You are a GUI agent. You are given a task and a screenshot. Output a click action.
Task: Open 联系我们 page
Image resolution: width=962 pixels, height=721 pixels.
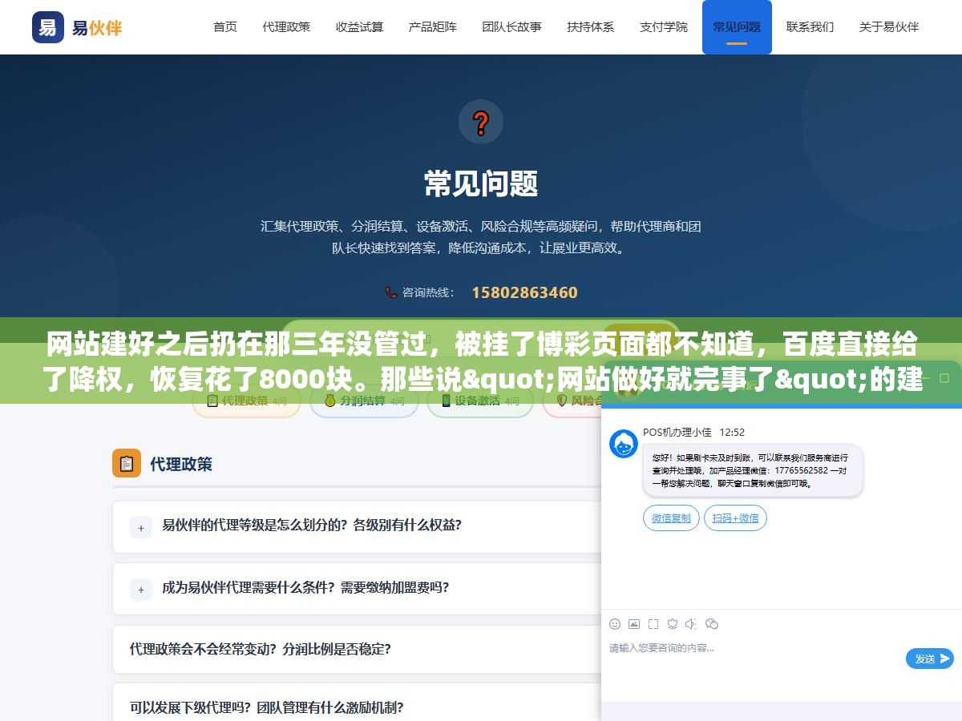[810, 26]
